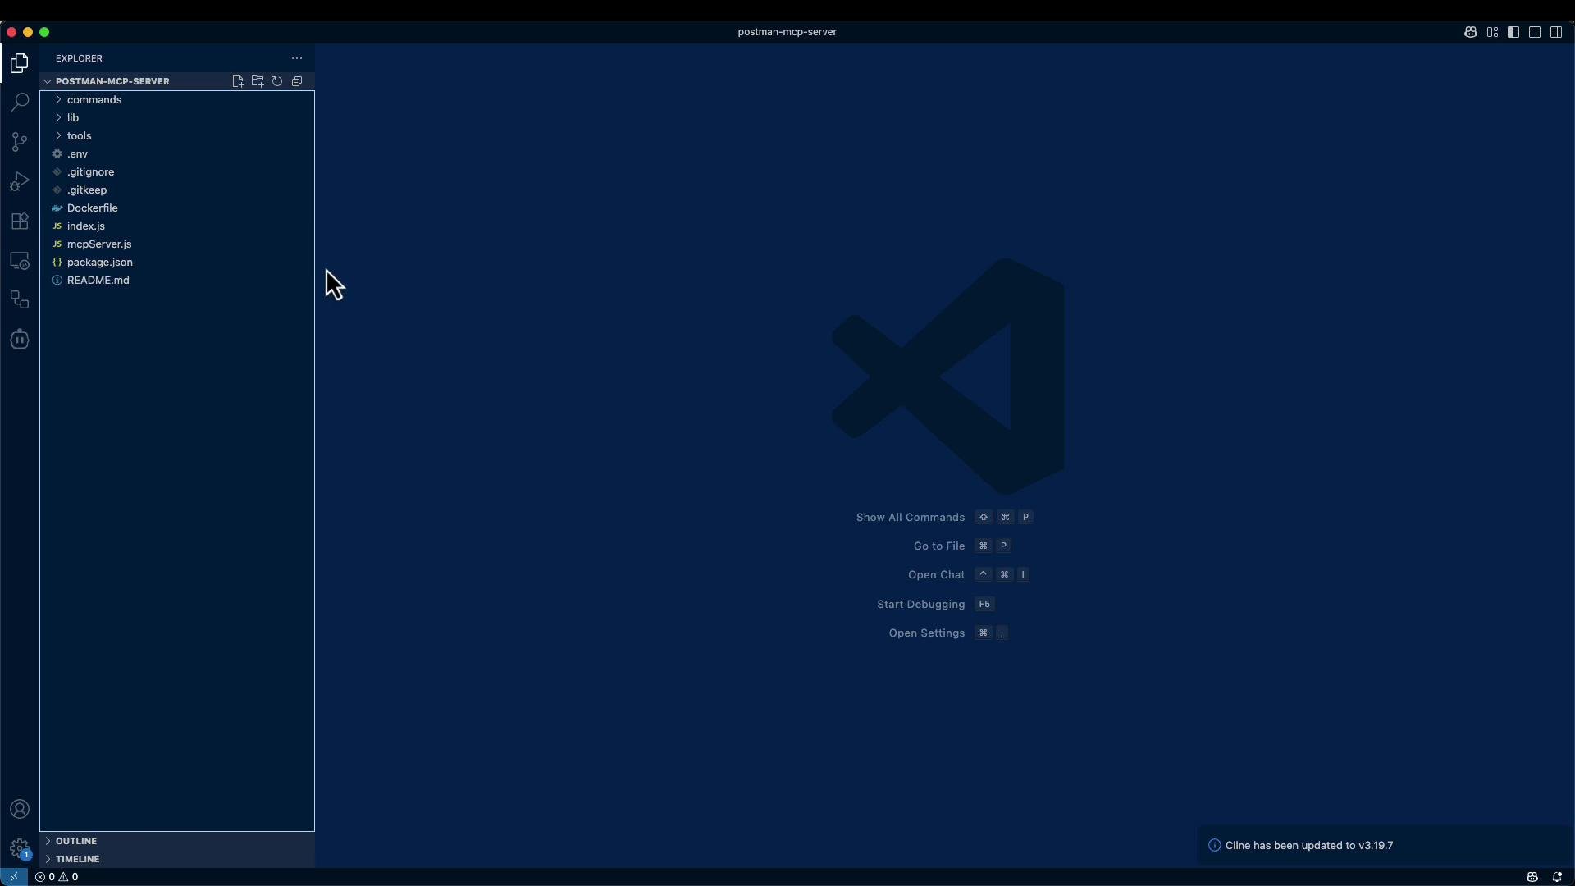Click 'Show All Commands' hint text
This screenshot has width=1575, height=886.
click(911, 518)
